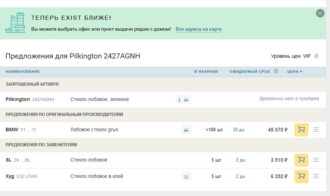
Task: Sort by the 'В наличии' column header
Action: click(206, 71)
